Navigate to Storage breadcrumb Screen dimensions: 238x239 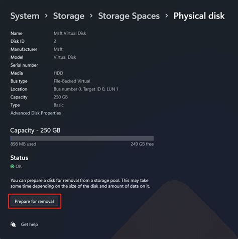click(x=69, y=16)
